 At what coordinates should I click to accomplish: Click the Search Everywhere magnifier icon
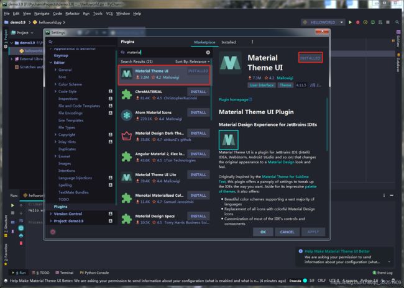coord(397,22)
